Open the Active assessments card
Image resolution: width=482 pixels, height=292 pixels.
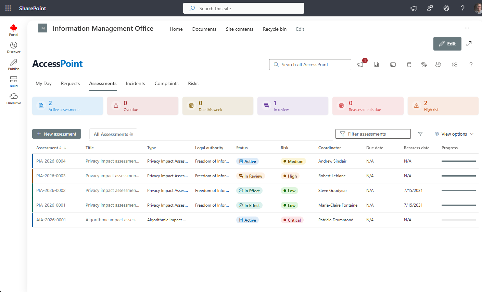click(x=67, y=106)
